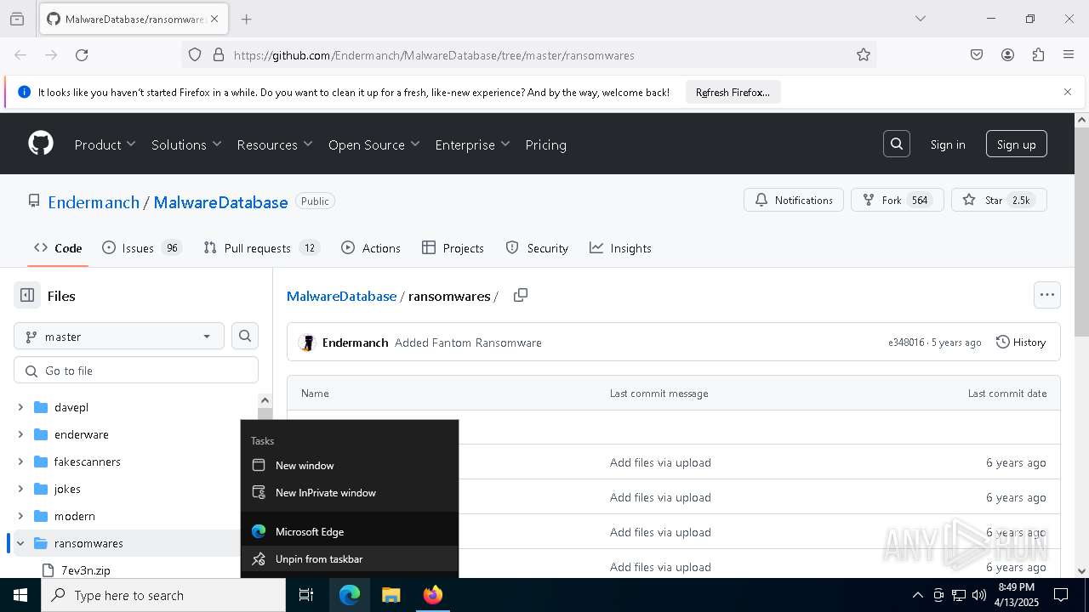Viewport: 1089px width, 612px height.
Task: Reload the page with the refresh icon
Action: point(82,54)
